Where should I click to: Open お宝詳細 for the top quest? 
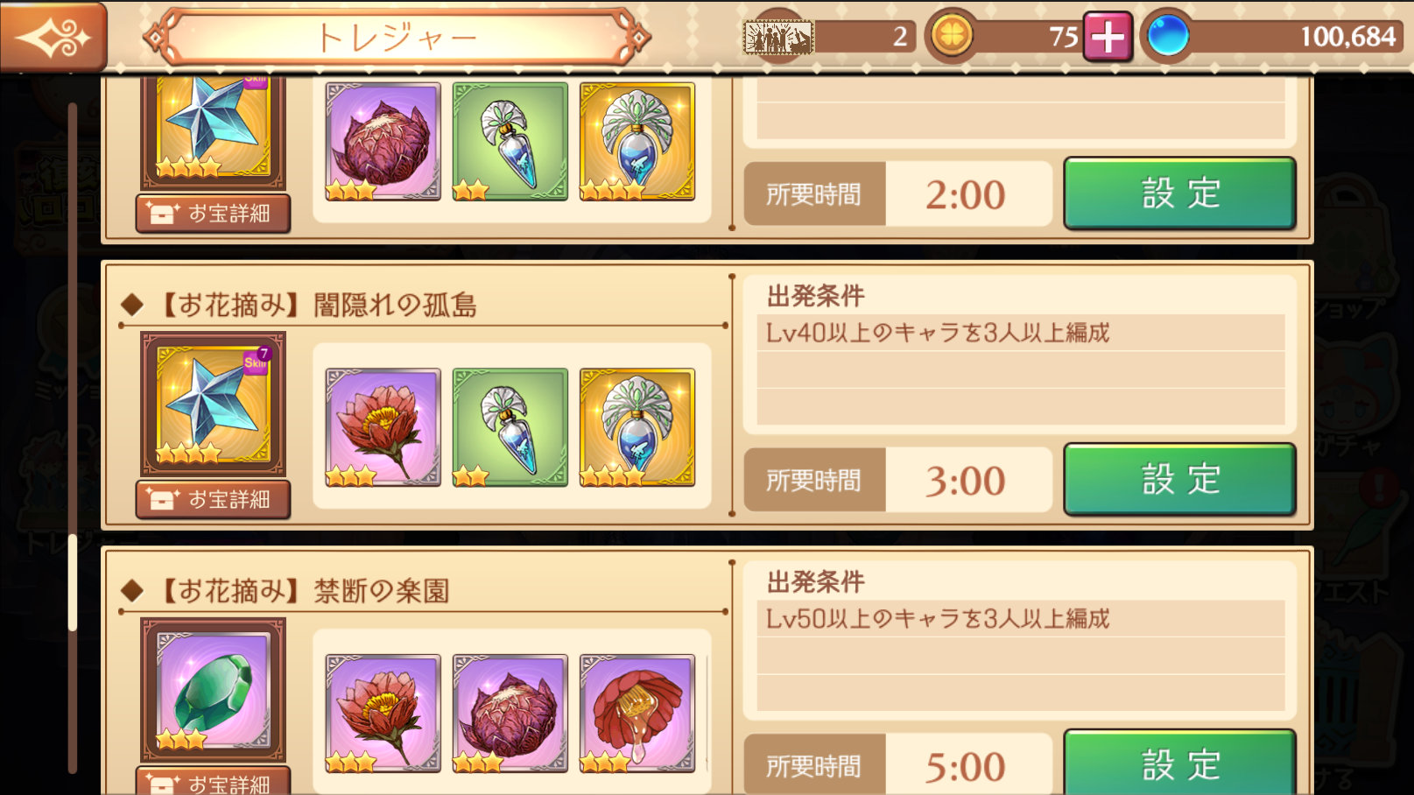tap(213, 213)
